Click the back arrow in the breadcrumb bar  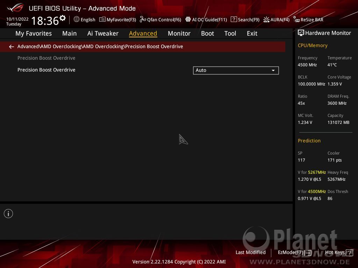(x=12, y=47)
